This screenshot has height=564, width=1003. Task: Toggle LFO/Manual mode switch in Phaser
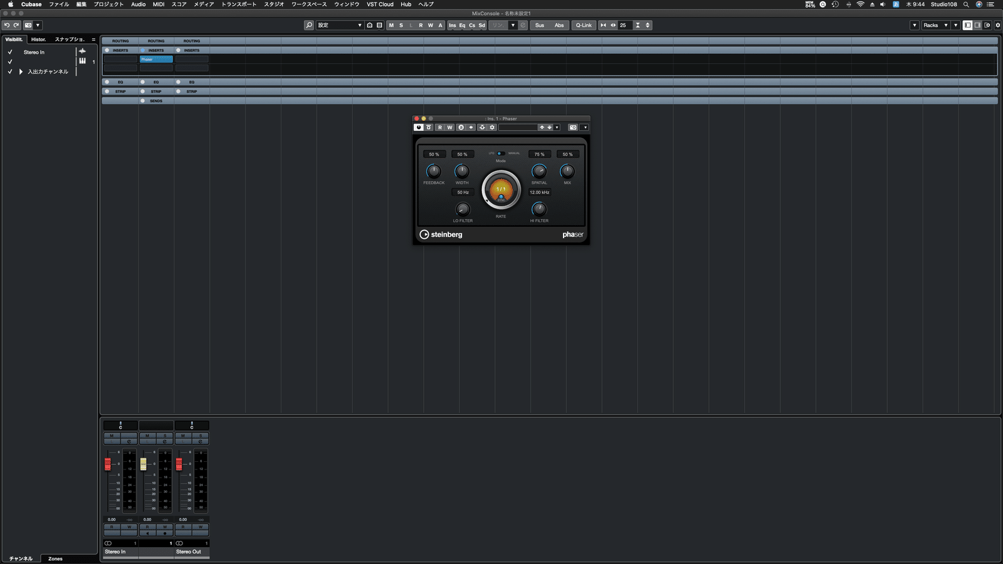click(x=500, y=154)
